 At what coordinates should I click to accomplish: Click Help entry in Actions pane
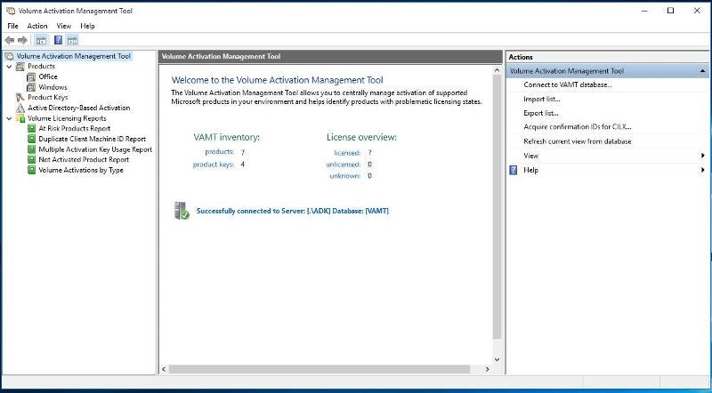click(530, 170)
